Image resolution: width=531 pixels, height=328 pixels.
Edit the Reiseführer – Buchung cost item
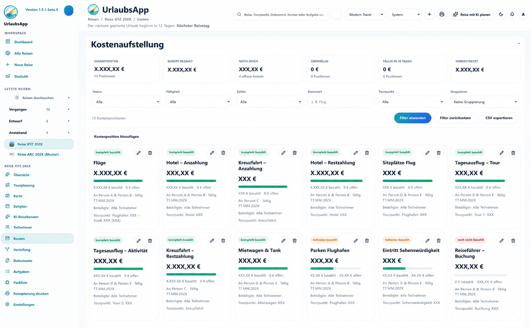(501, 241)
